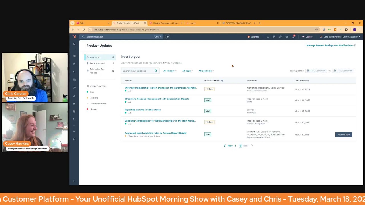This screenshot has width=365, height=205.
Task: Open Data Management database icon in sidebar
Action: click(x=74, y=112)
